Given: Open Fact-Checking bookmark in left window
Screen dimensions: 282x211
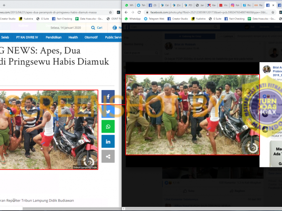Looking at the screenshot, I should (62, 19).
